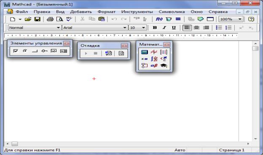Insert component with the puzzle-piece icon

[x=201, y=19]
